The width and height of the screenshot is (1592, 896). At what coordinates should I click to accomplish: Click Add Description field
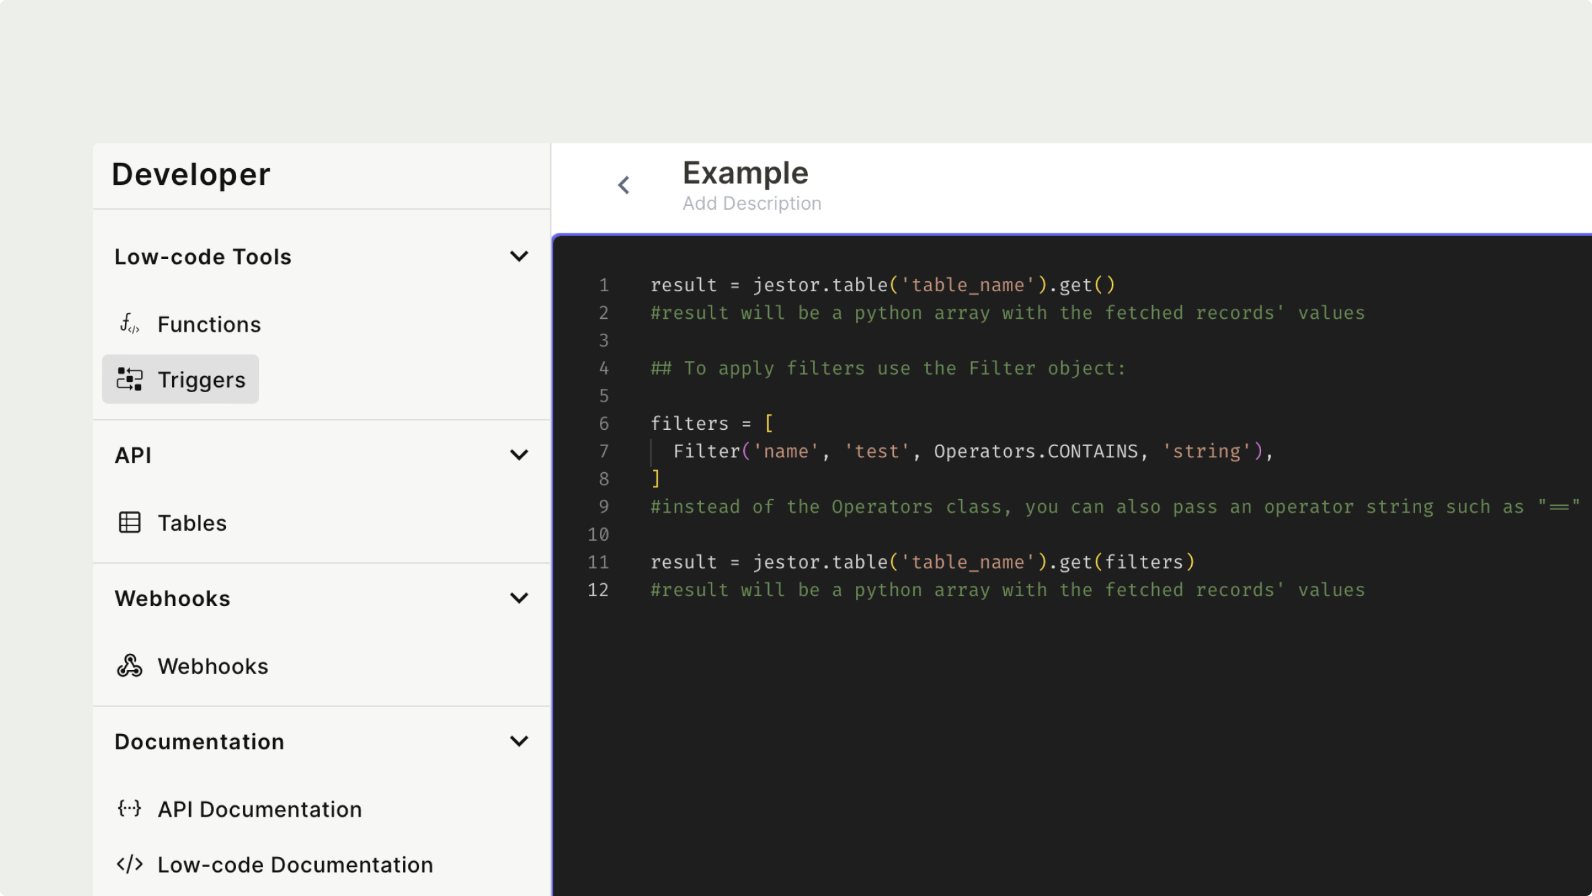click(x=752, y=203)
